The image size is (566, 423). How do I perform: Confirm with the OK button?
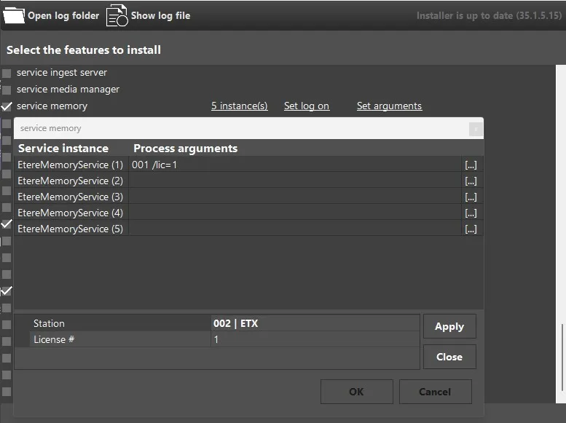(356, 392)
